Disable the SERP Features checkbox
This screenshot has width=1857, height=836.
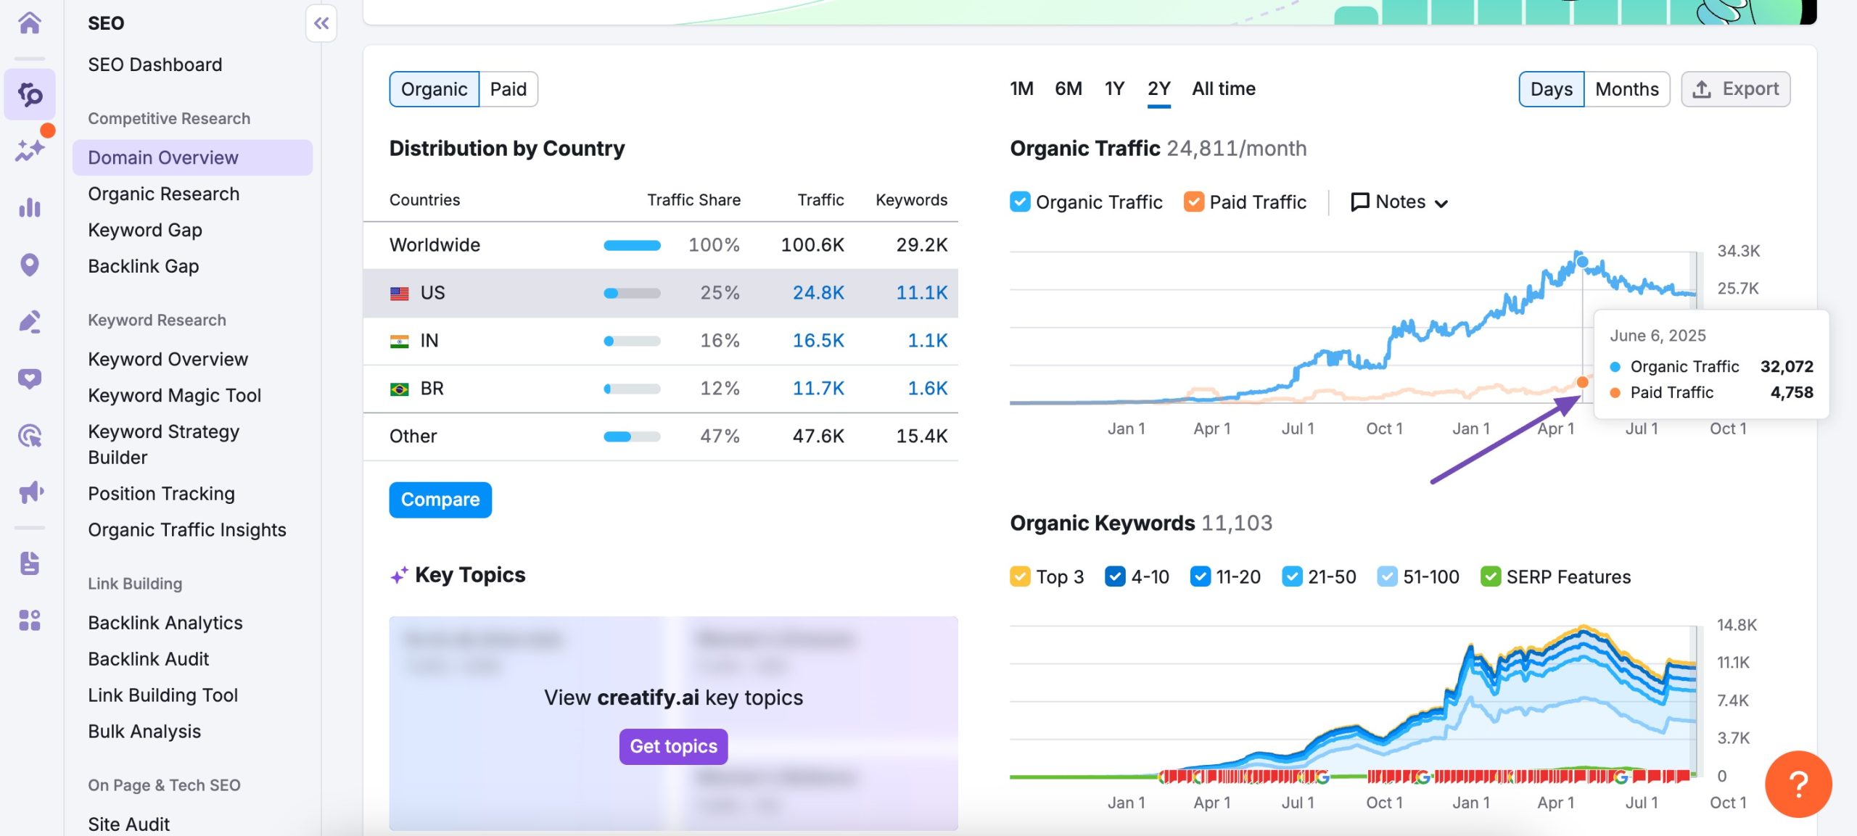(x=1490, y=576)
